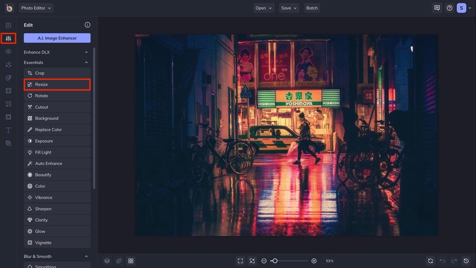
Task: Click the reset all icon
Action: tap(431, 261)
